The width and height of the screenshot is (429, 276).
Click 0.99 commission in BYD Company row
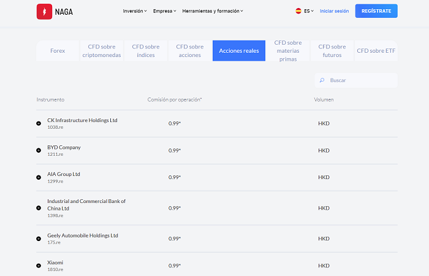pos(175,150)
